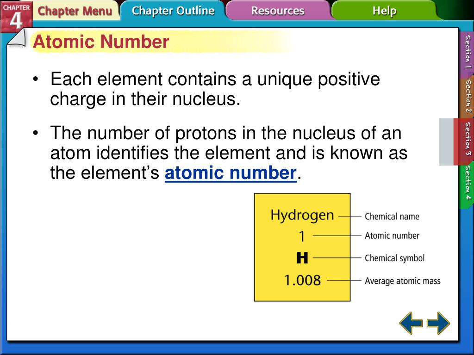Select the Section 3 side tab
Image resolution: width=474 pixels, height=355 pixels.
(x=464, y=142)
